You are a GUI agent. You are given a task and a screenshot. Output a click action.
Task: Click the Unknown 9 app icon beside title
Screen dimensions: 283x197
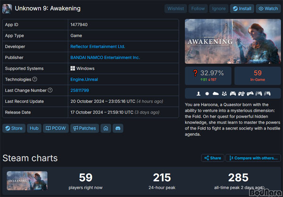pos(7,8)
